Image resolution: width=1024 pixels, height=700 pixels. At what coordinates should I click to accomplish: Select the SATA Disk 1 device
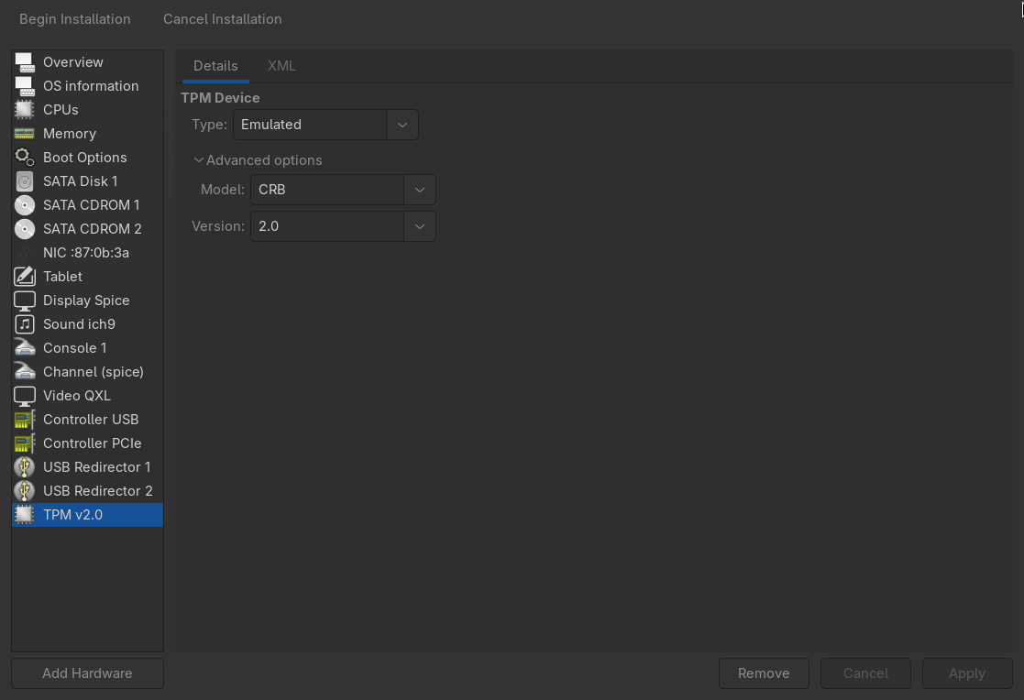(78, 180)
